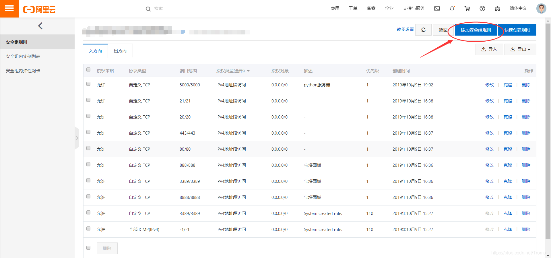Open 安全组规则 in sidebar
551x258 pixels.
tap(37, 42)
